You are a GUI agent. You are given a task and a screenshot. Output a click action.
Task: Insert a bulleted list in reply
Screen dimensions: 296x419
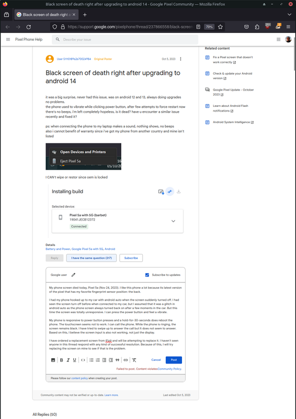(92, 360)
